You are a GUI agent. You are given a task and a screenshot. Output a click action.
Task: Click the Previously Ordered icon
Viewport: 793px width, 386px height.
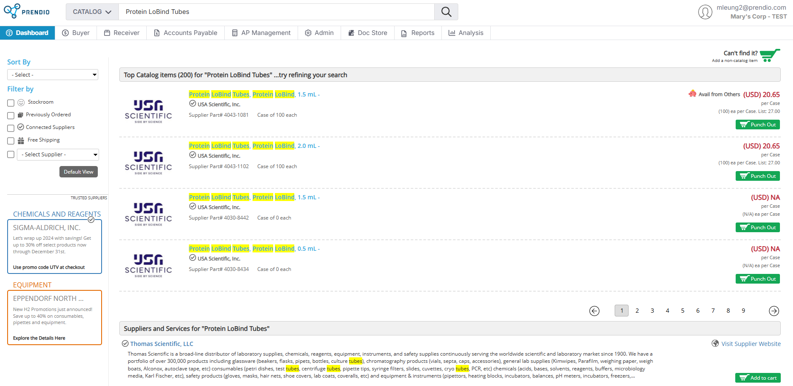(x=20, y=115)
